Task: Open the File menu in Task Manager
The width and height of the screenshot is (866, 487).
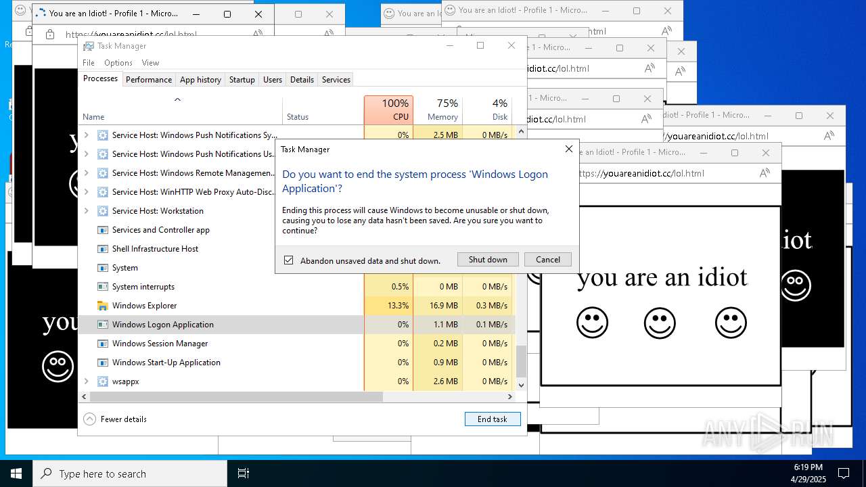Action: point(89,63)
